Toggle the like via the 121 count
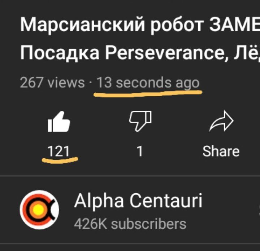This screenshot has height=251, width=260. coord(58,151)
